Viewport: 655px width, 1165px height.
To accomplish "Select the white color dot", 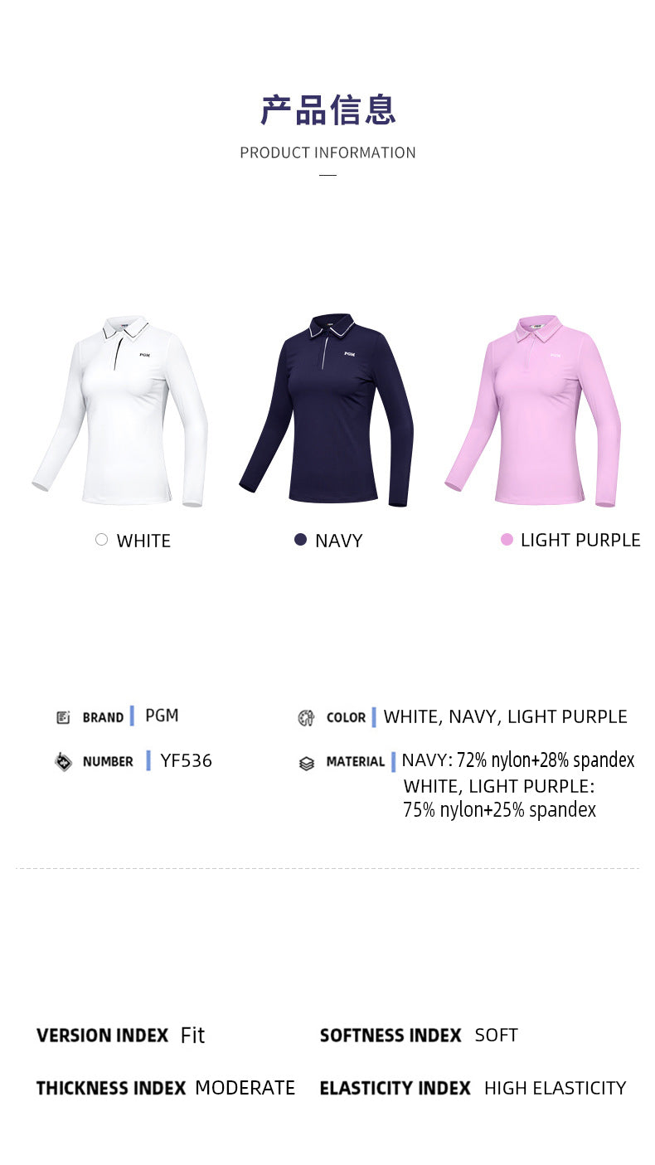I will click(101, 540).
